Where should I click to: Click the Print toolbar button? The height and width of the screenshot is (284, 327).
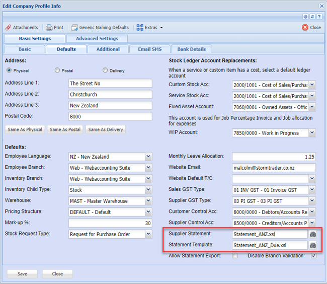point(55,28)
